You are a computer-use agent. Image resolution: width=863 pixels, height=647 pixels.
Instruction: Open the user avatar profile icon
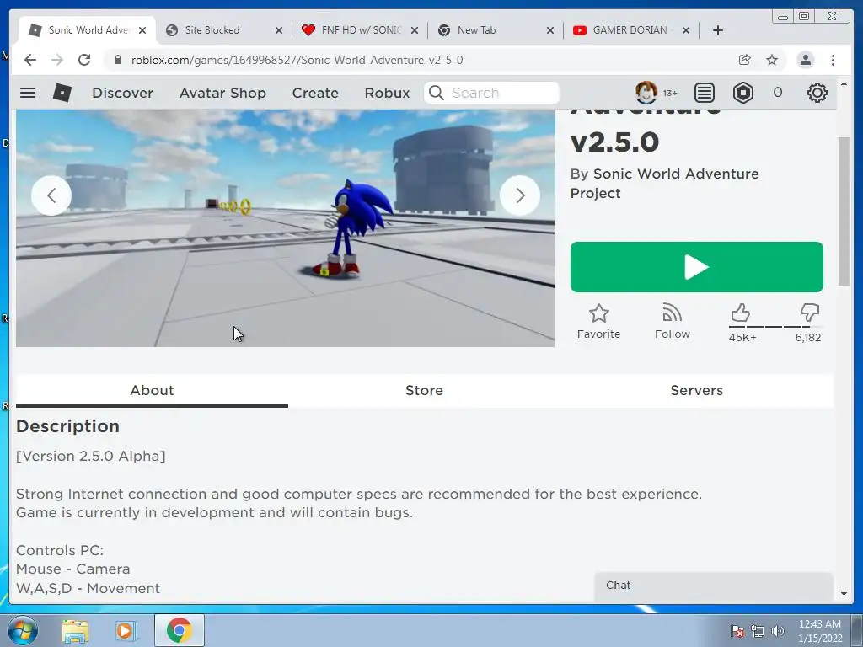click(x=646, y=93)
